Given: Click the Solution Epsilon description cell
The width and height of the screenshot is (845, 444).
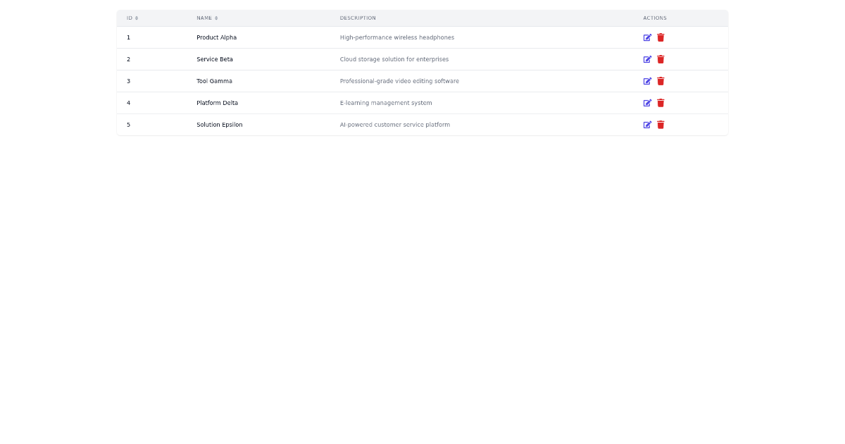Looking at the screenshot, I should tap(395, 125).
